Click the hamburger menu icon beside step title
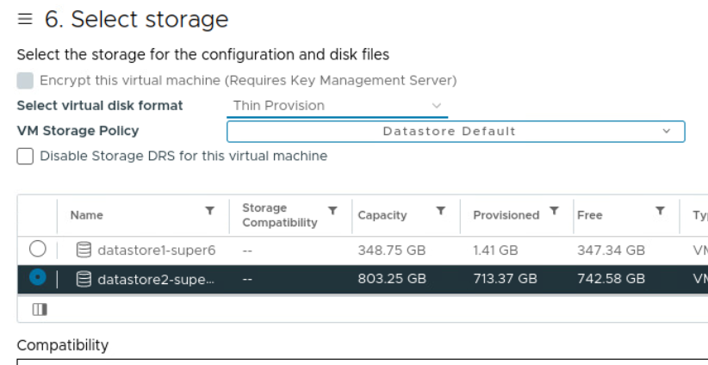This screenshot has height=365, width=708. pyautogui.click(x=26, y=19)
